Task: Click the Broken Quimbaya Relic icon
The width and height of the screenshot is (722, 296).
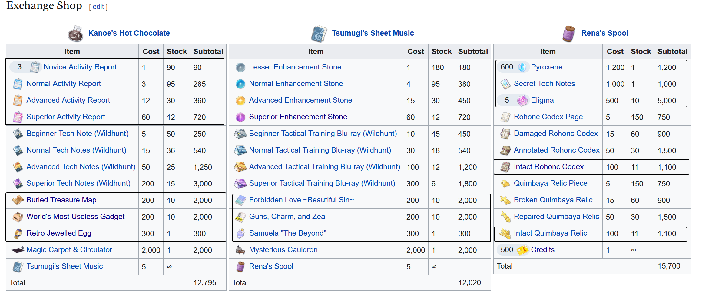Action: [505, 200]
